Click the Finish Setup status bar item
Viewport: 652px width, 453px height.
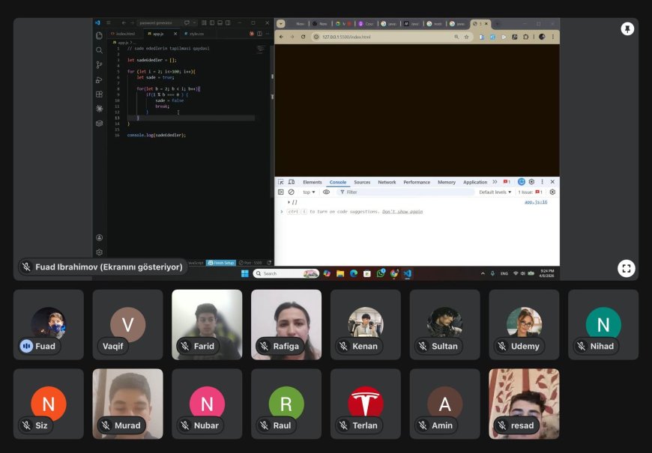click(221, 263)
